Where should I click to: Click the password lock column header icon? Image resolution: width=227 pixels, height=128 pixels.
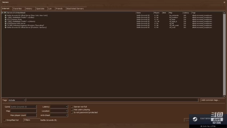pyautogui.click(x=3, y=13)
